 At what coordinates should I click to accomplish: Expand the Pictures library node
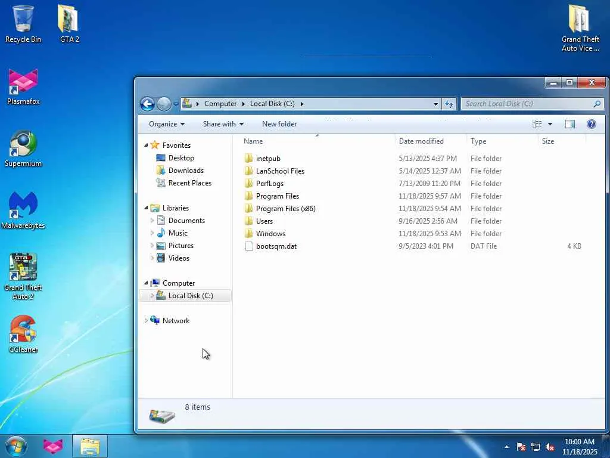coord(152,245)
